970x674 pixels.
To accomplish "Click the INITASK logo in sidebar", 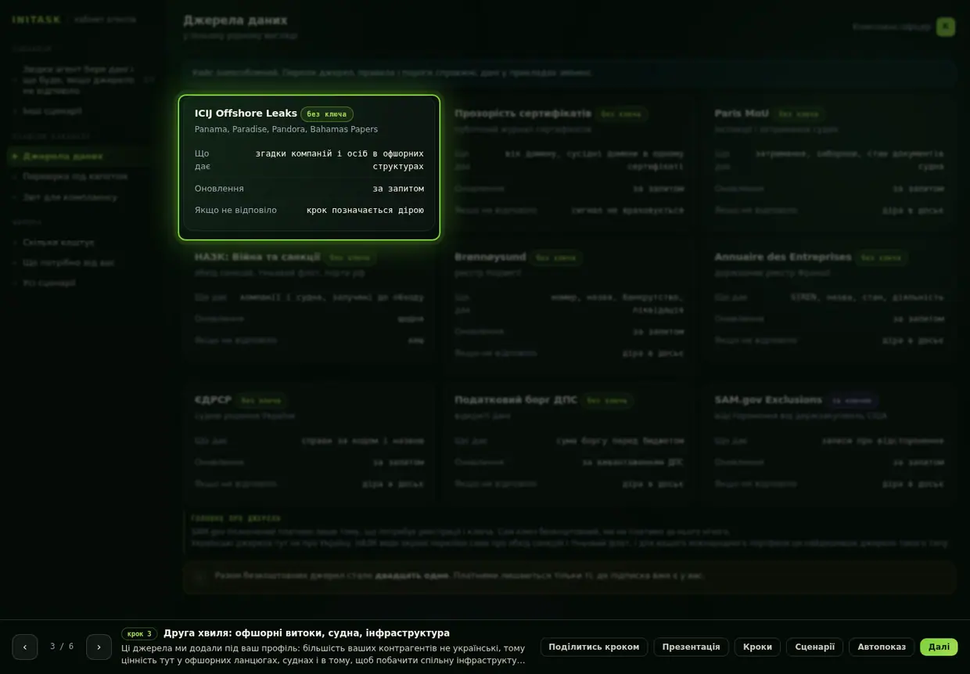I will click(x=37, y=20).
